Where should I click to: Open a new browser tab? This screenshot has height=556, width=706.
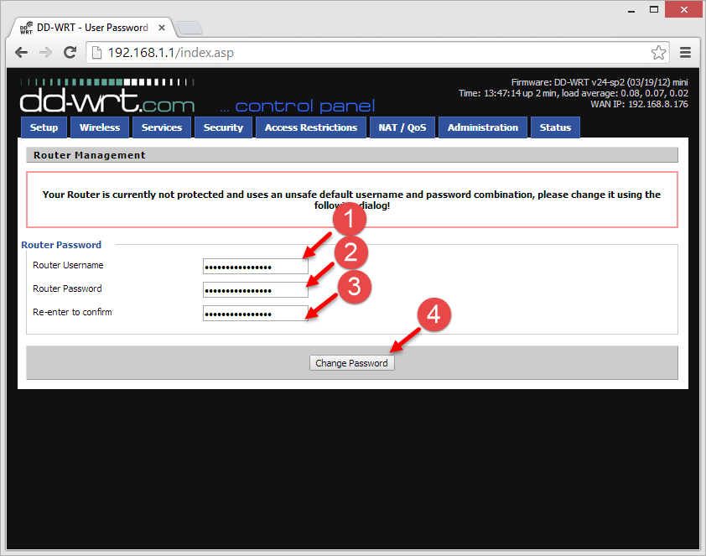(189, 28)
